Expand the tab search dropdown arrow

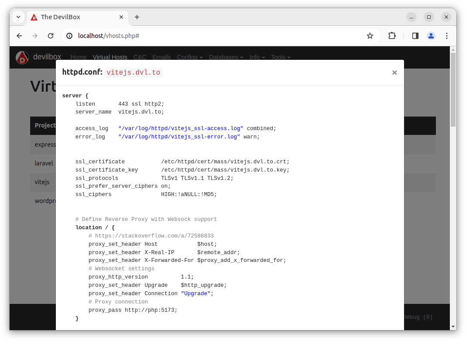tap(18, 17)
